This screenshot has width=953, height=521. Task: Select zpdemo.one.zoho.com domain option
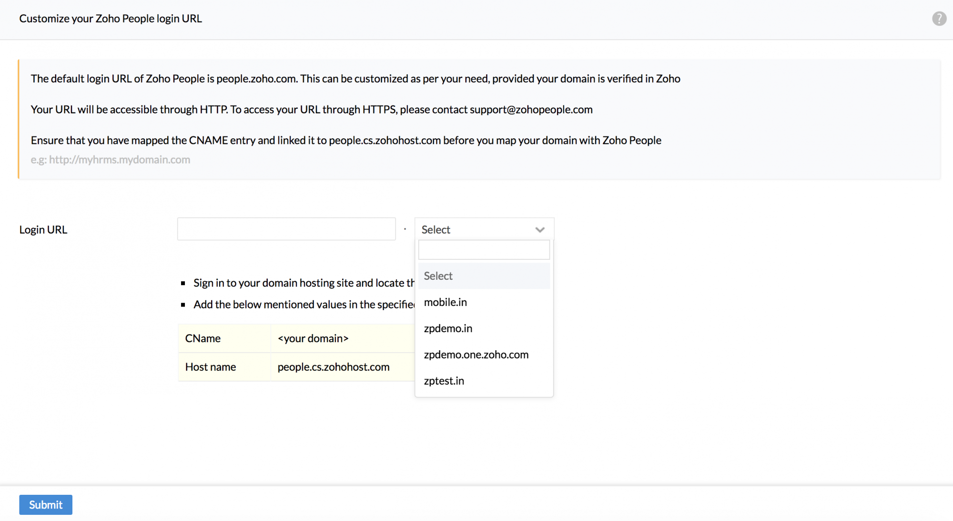tap(476, 355)
